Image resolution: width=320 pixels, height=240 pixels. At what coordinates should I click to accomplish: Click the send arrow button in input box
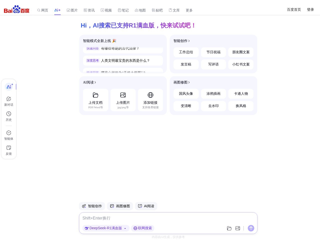point(251,228)
